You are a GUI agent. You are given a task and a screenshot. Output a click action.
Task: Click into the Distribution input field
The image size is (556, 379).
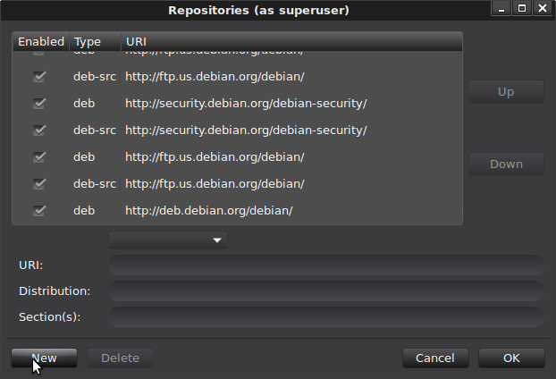pyautogui.click(x=325, y=291)
